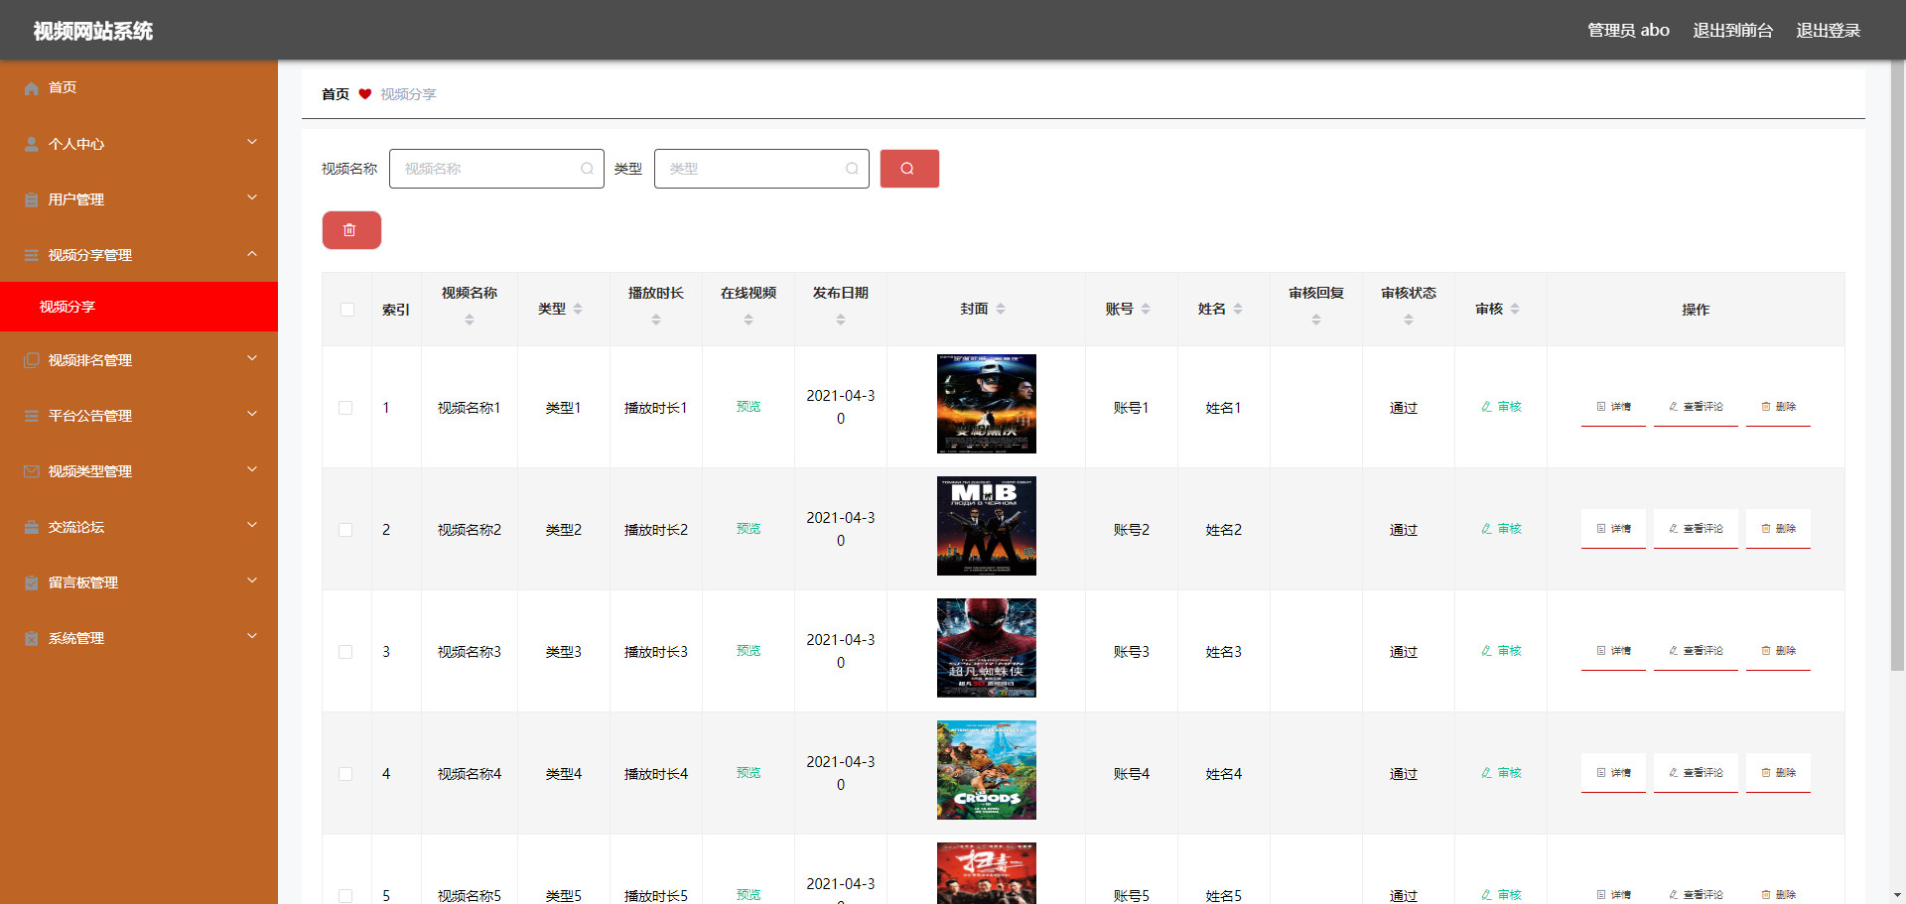Image resolution: width=1906 pixels, height=904 pixels.
Task: Check the checkbox for row 5
Action: point(345,896)
